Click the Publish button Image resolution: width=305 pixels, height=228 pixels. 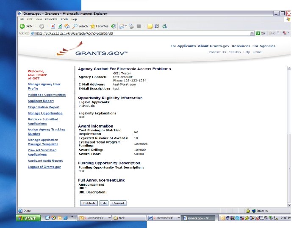point(89,203)
